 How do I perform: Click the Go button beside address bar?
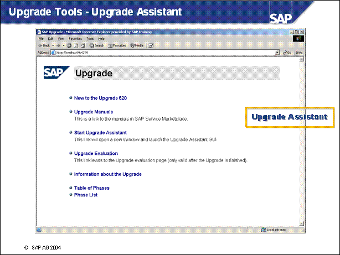click(287, 53)
